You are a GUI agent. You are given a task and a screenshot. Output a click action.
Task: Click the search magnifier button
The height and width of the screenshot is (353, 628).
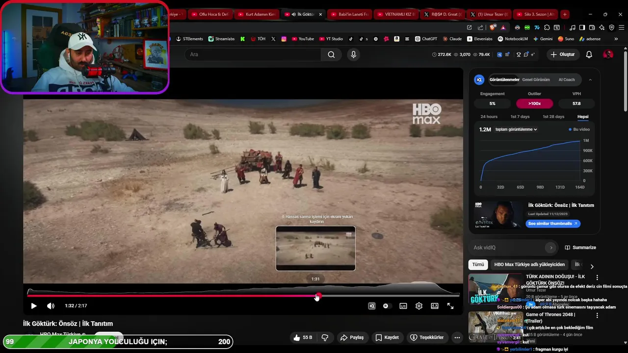coord(331,54)
